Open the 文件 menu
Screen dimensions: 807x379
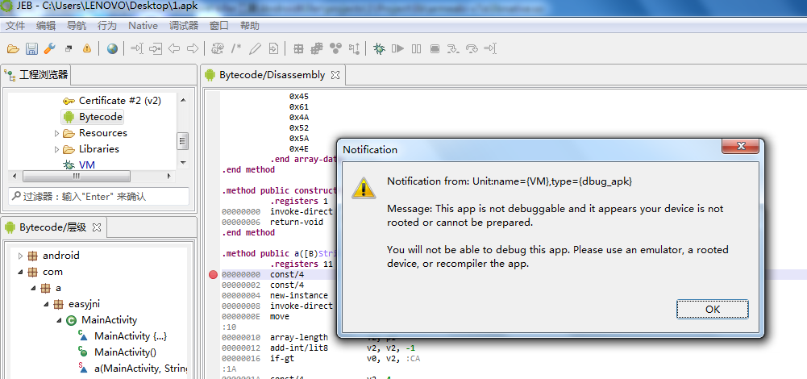click(15, 25)
